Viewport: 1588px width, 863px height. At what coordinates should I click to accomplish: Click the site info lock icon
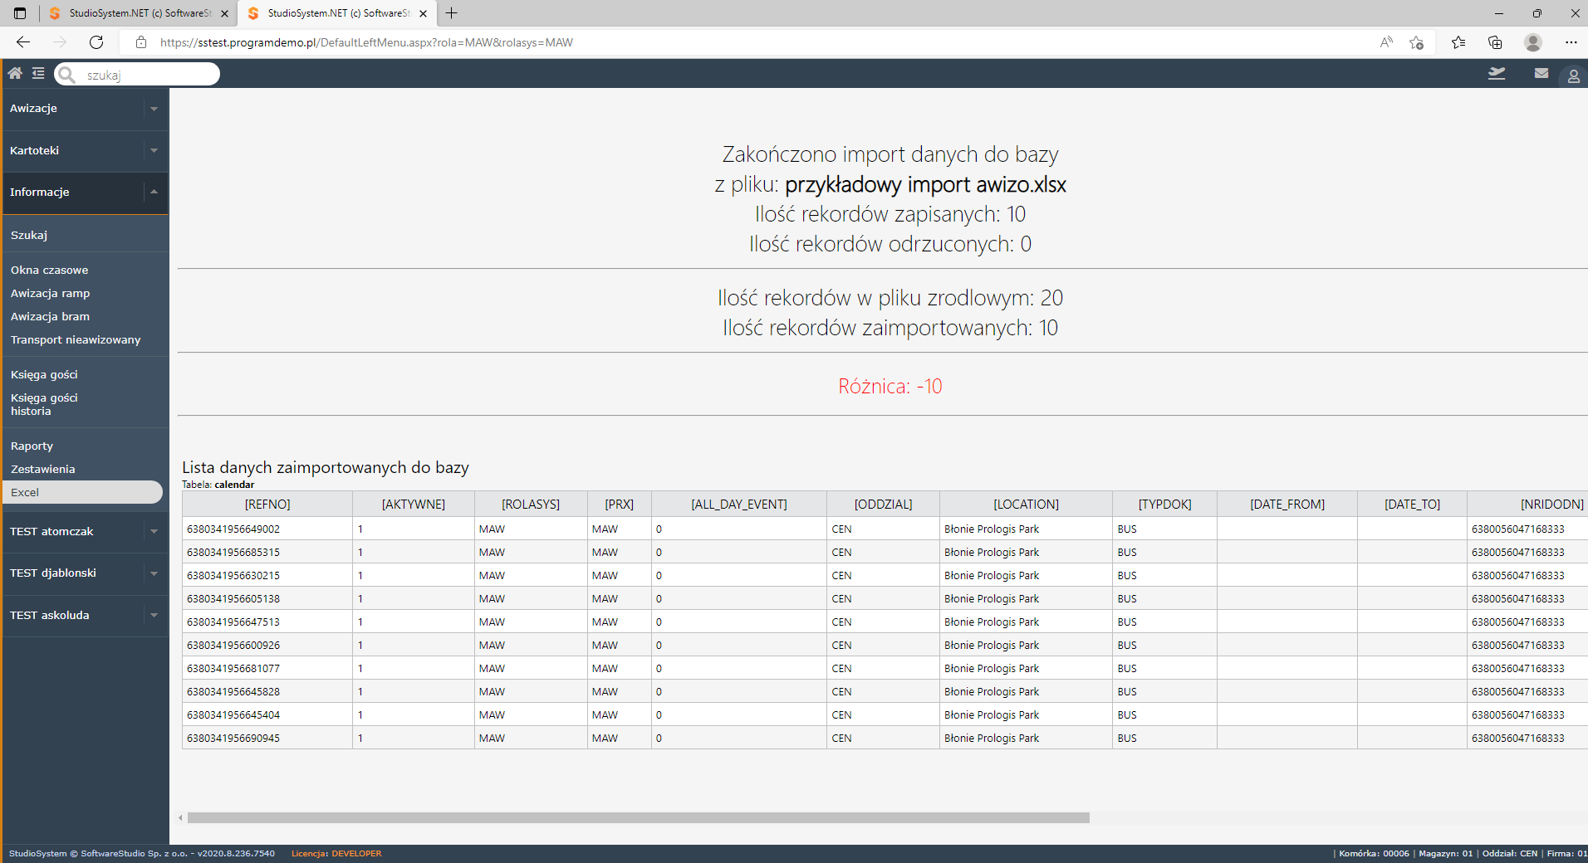141,42
